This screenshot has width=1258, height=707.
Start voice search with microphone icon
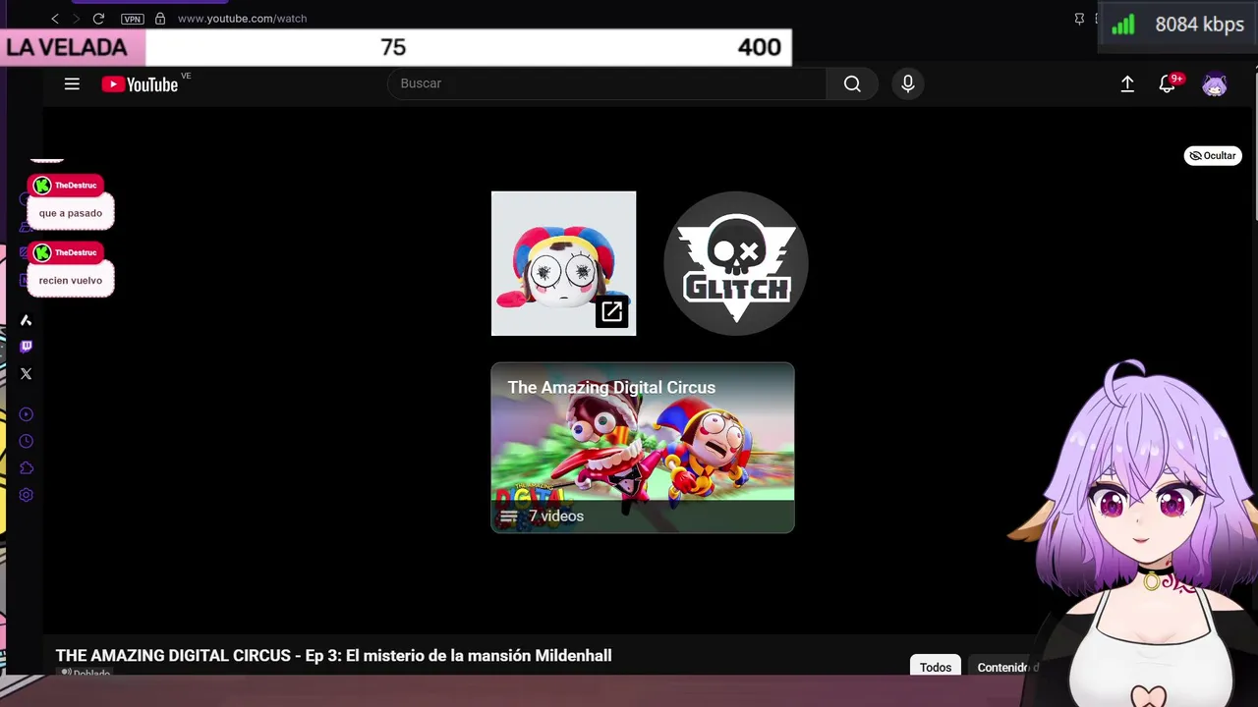pyautogui.click(x=908, y=83)
